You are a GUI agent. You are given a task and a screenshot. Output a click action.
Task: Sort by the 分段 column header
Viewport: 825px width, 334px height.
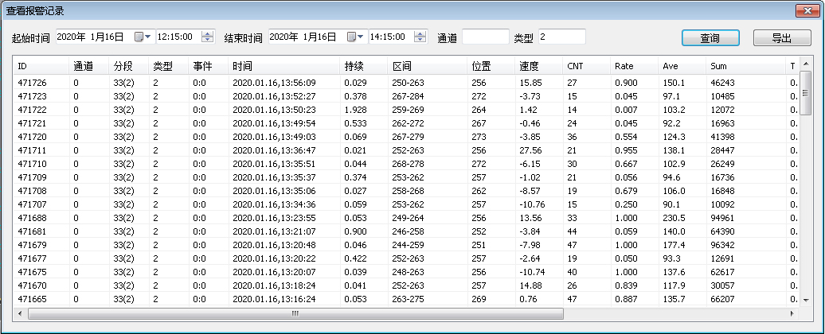tap(129, 66)
